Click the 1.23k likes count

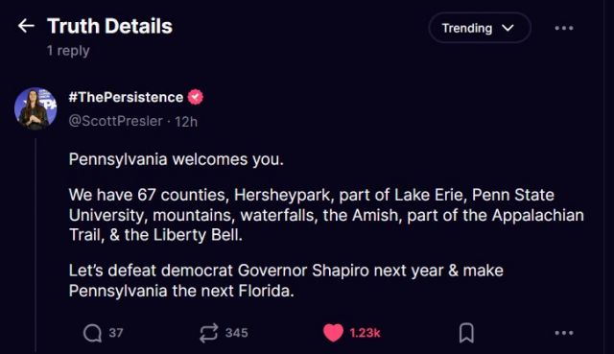pyautogui.click(x=365, y=333)
